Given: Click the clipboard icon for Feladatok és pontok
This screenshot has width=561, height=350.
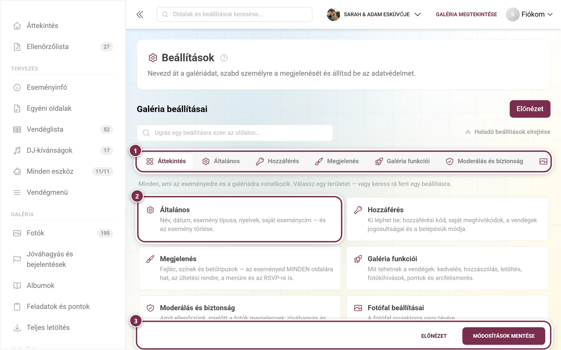Looking at the screenshot, I should 17,307.
